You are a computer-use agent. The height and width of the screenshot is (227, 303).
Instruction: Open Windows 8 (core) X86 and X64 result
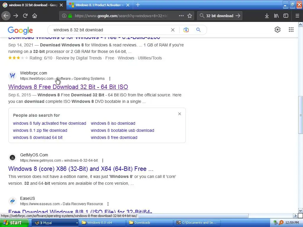pyautogui.click(x=81, y=169)
